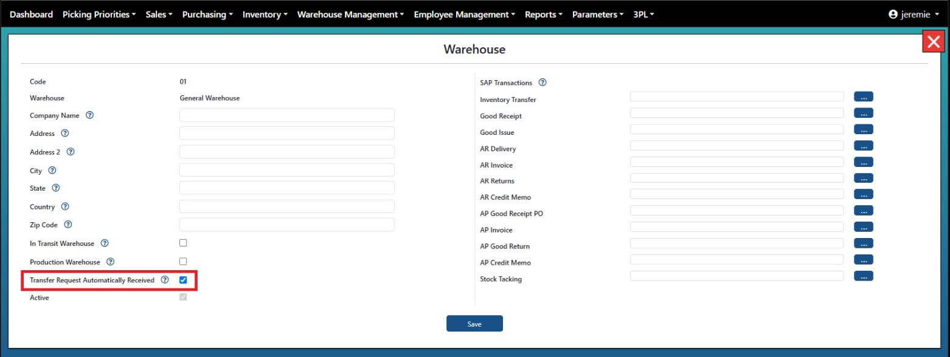Open the 3PL dropdown menu
The width and height of the screenshot is (950, 357).
[x=643, y=14]
